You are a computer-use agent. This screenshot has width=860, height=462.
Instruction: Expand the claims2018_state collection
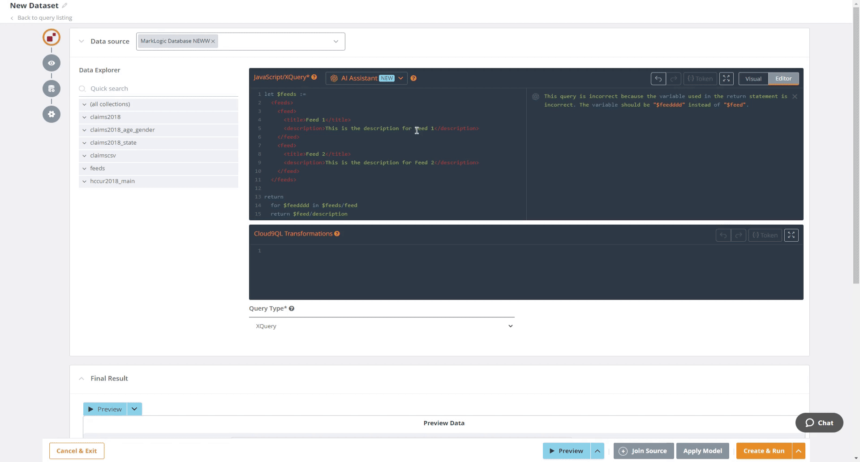coord(84,143)
